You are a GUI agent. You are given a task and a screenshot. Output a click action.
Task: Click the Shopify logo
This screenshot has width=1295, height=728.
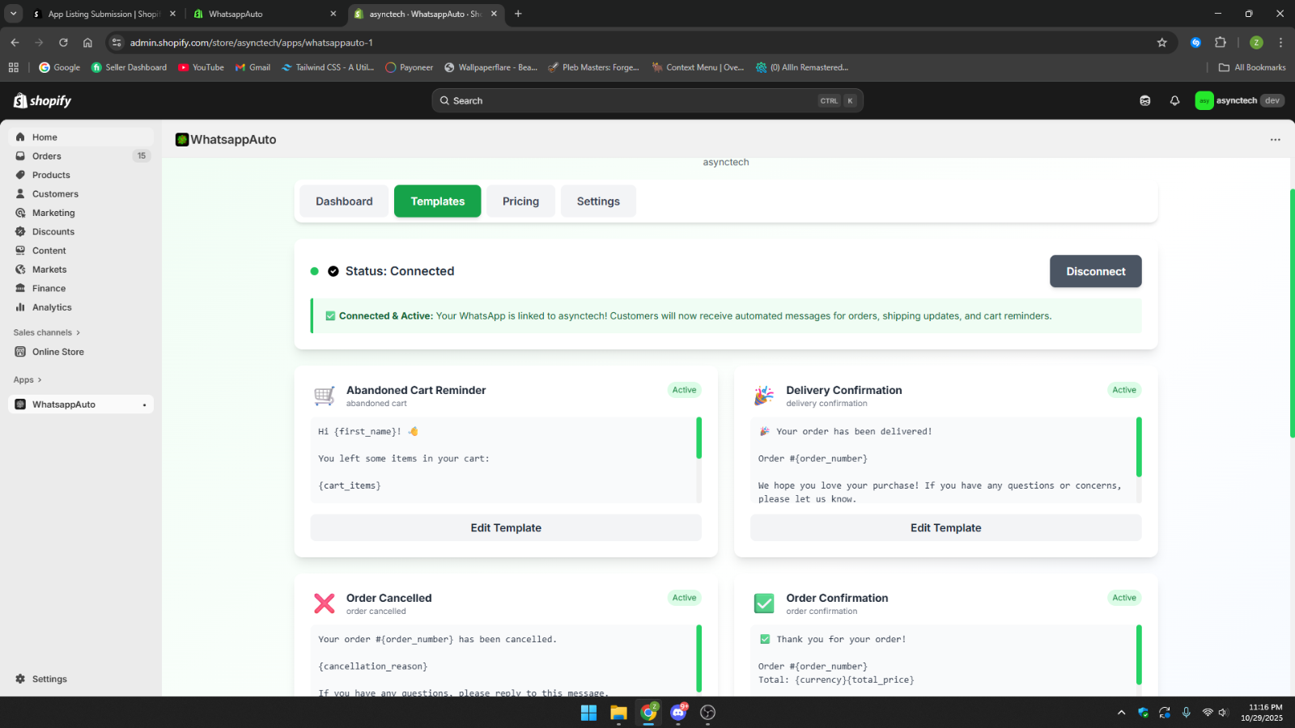coord(42,100)
